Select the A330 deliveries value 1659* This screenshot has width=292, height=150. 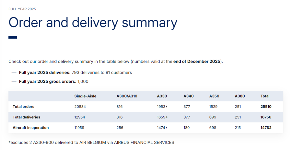162,117
